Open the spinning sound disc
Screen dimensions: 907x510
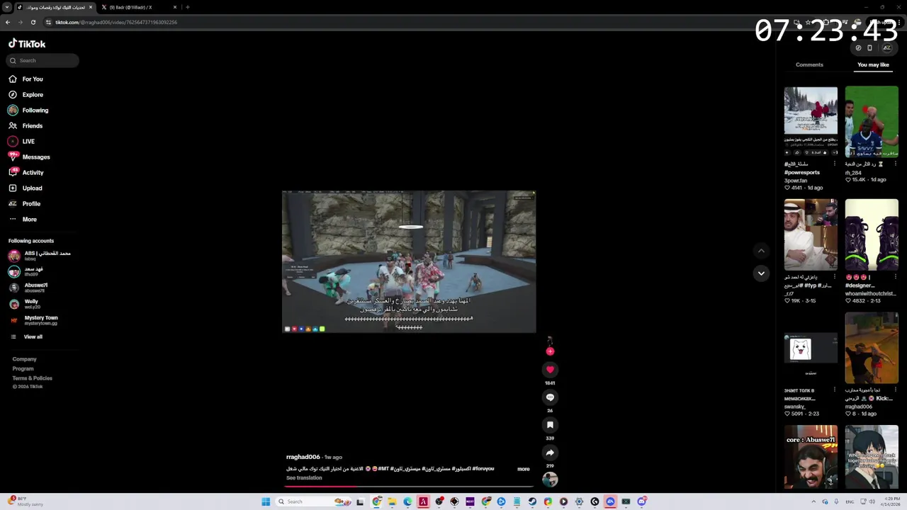point(550,480)
